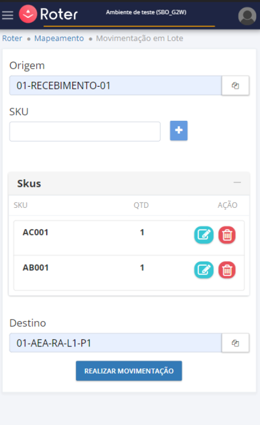Click the Realizar Movimentação button
260x425 pixels.
click(x=129, y=371)
